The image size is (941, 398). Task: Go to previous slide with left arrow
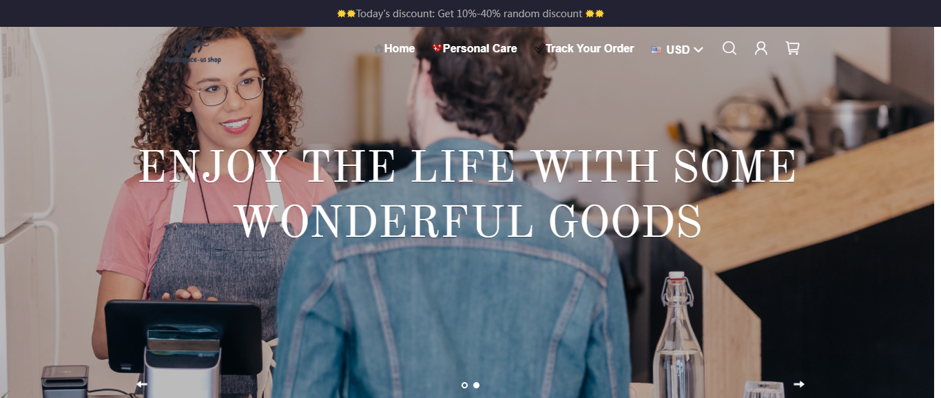click(142, 384)
